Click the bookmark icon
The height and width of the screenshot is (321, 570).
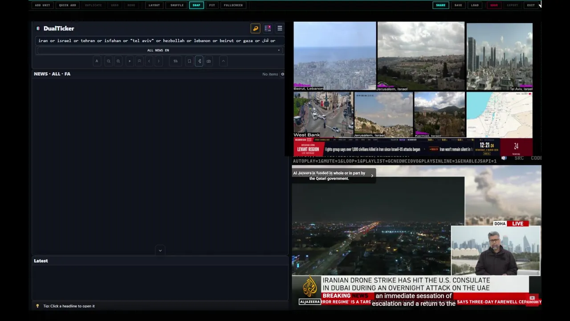[x=189, y=61]
